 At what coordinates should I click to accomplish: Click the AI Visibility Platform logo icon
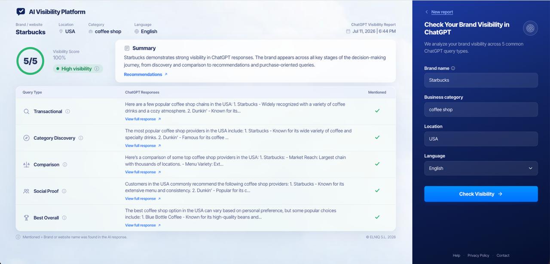coord(21,12)
